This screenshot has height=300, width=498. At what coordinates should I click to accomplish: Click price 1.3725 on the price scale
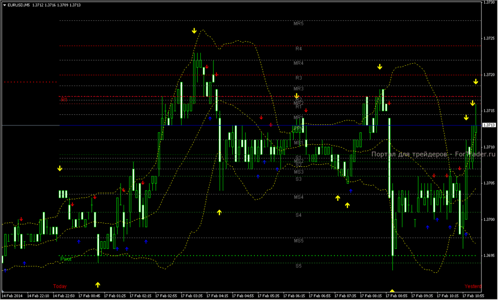coord(489,38)
